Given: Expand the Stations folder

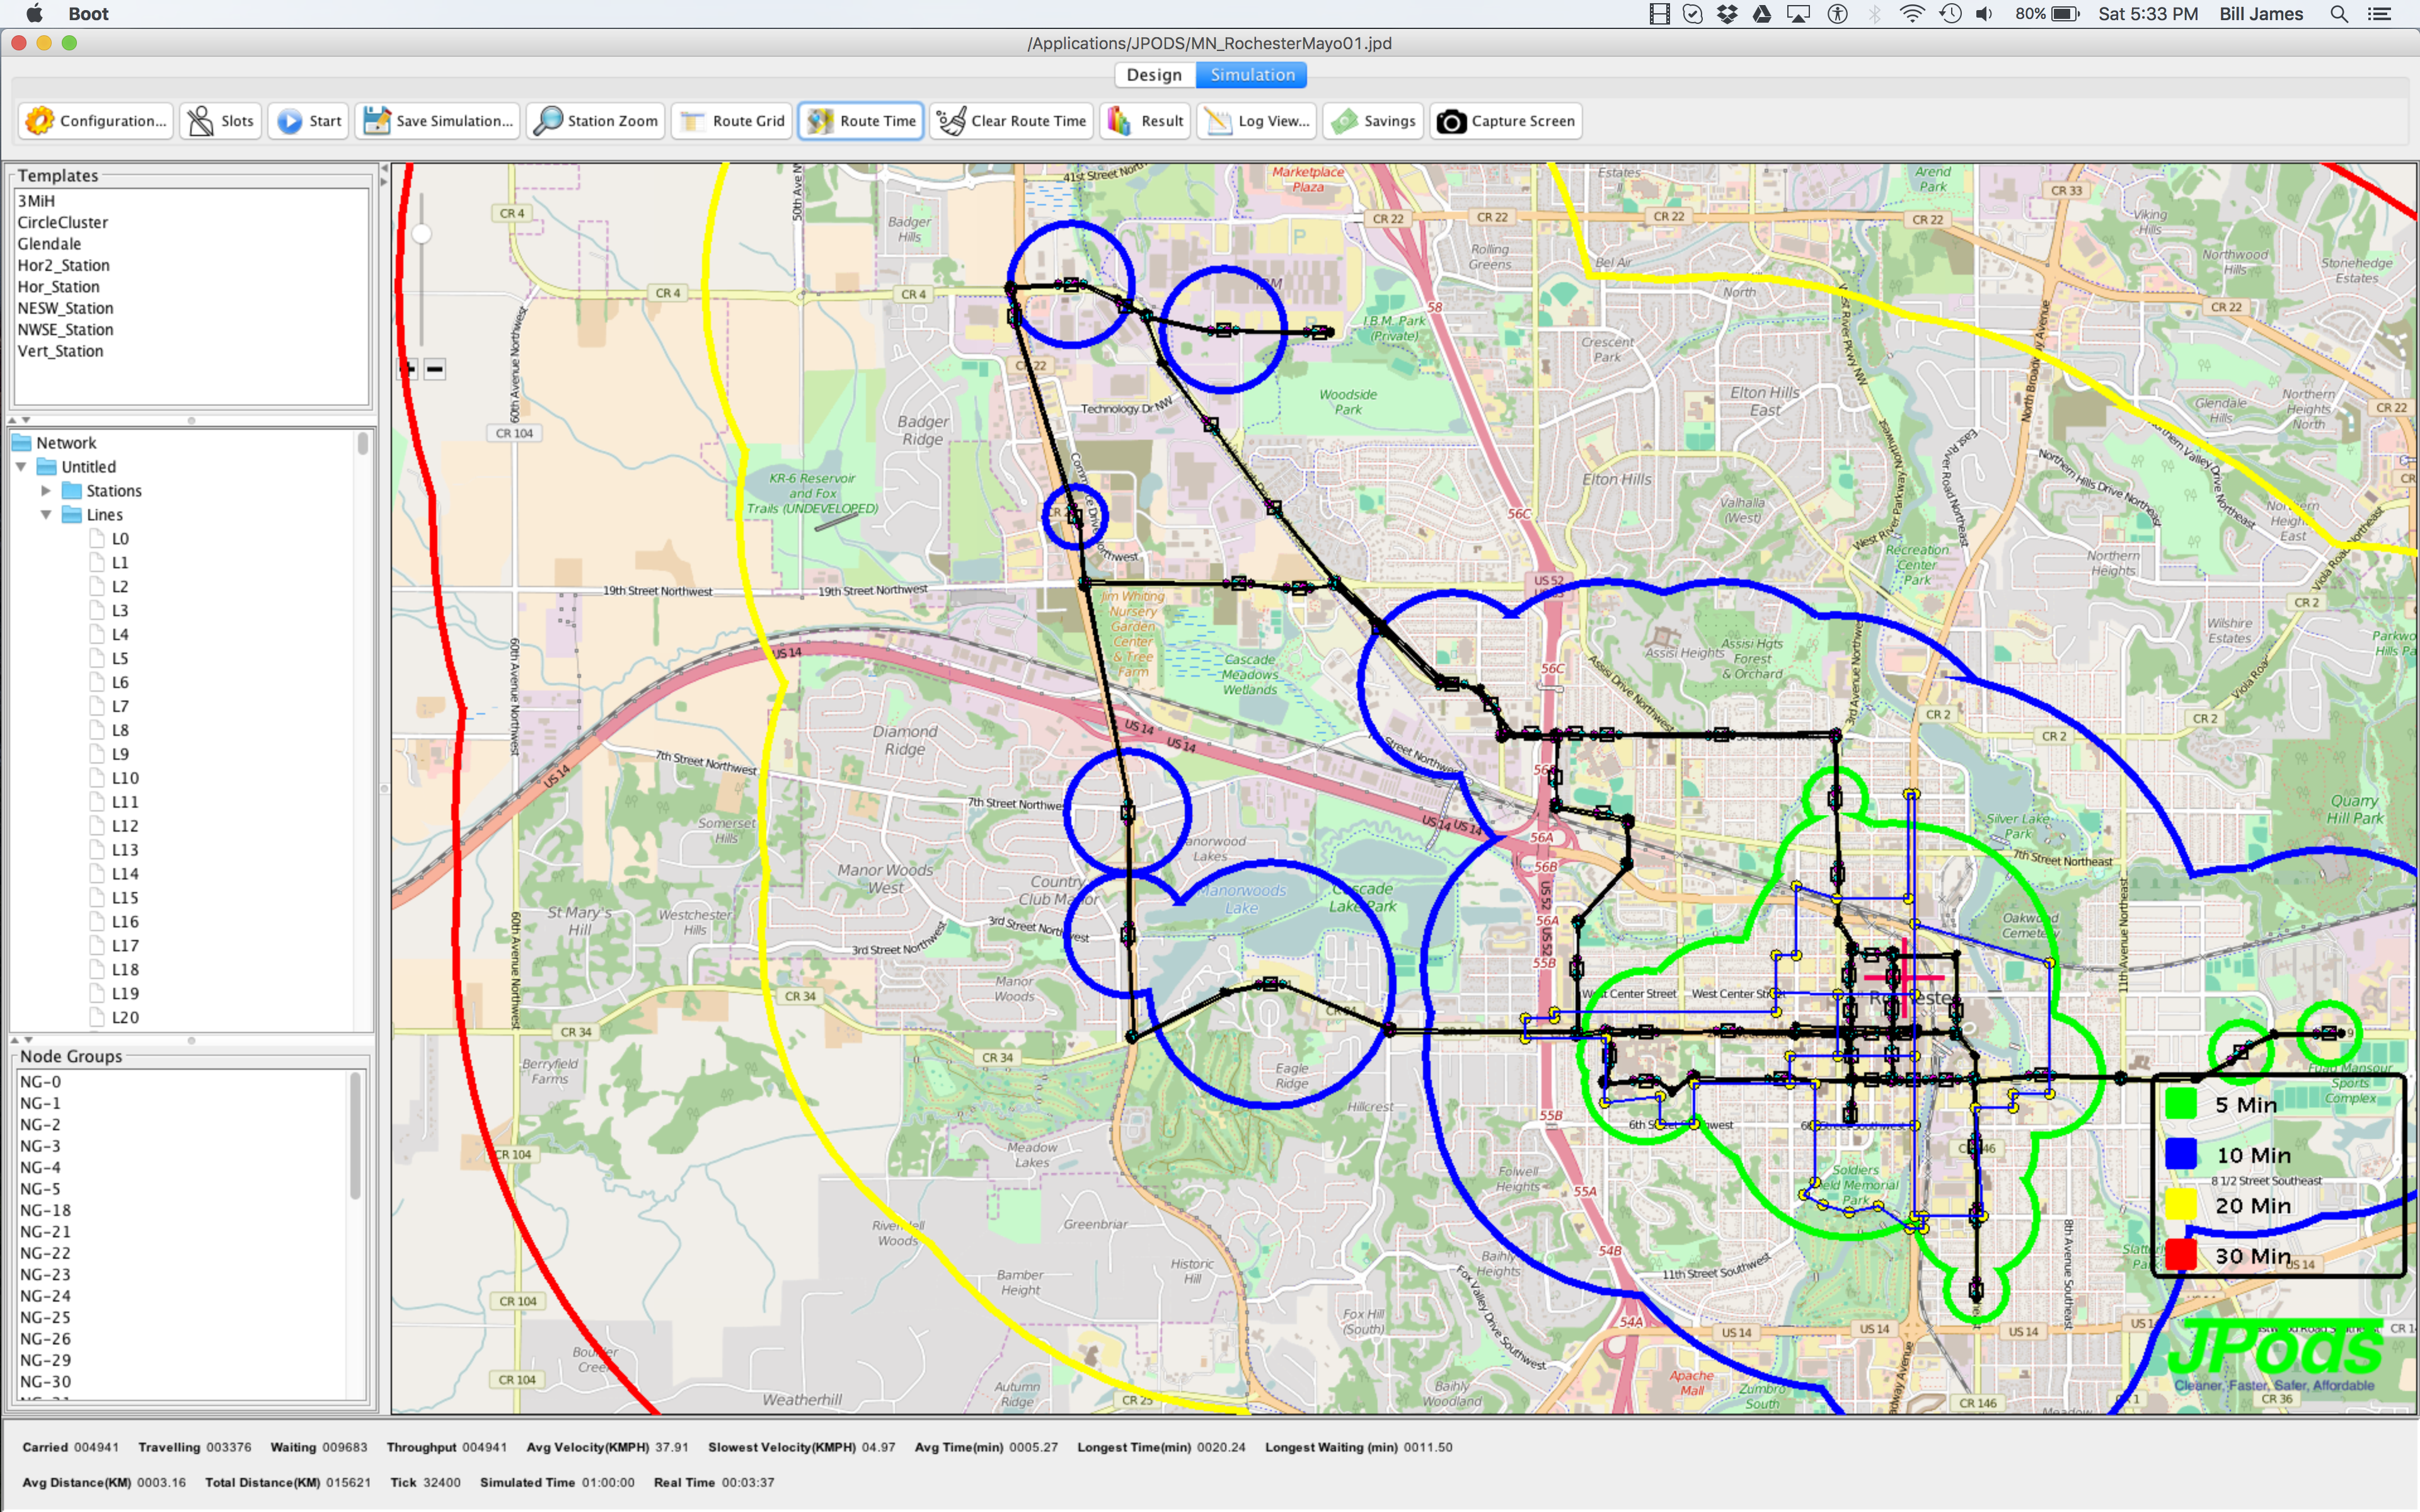Looking at the screenshot, I should point(45,491).
